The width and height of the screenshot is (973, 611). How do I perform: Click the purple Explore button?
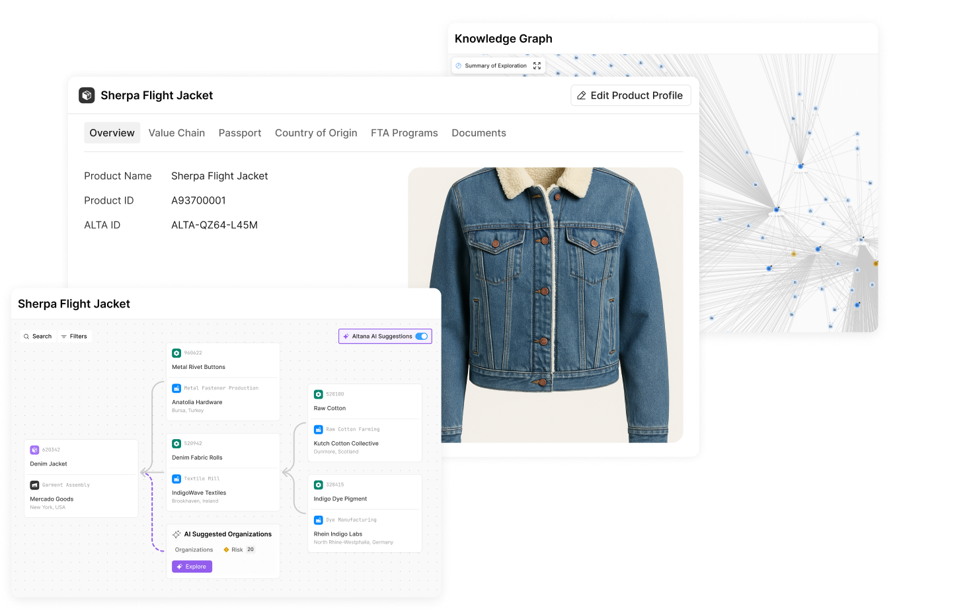tap(192, 567)
